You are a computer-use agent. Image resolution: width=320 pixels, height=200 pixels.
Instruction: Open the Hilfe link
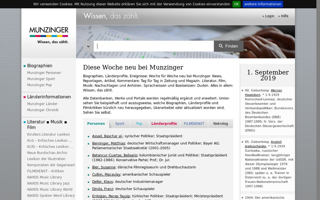pos(284,16)
